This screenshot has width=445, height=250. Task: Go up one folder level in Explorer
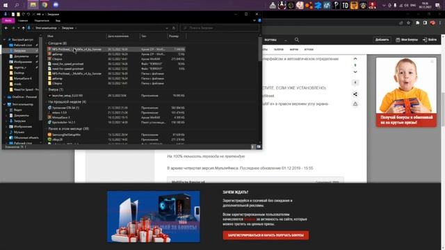[x=23, y=28]
